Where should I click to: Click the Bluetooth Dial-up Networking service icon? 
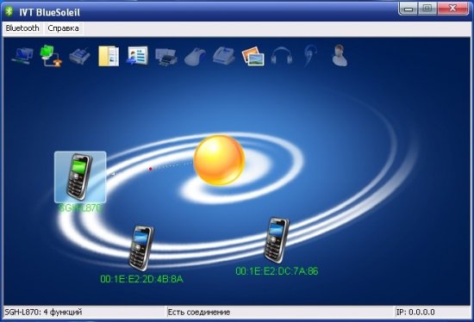51,56
